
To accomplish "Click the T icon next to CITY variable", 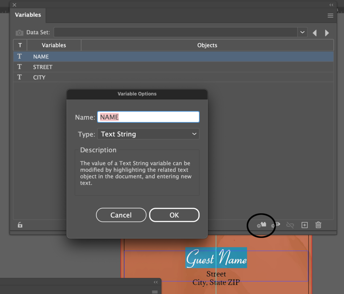I will click(20, 77).
